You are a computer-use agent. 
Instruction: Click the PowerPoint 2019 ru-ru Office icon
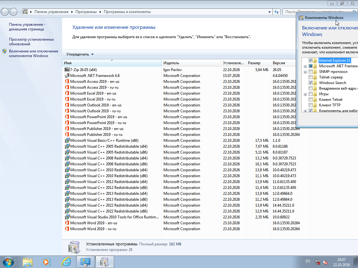pyautogui.click(x=67, y=123)
